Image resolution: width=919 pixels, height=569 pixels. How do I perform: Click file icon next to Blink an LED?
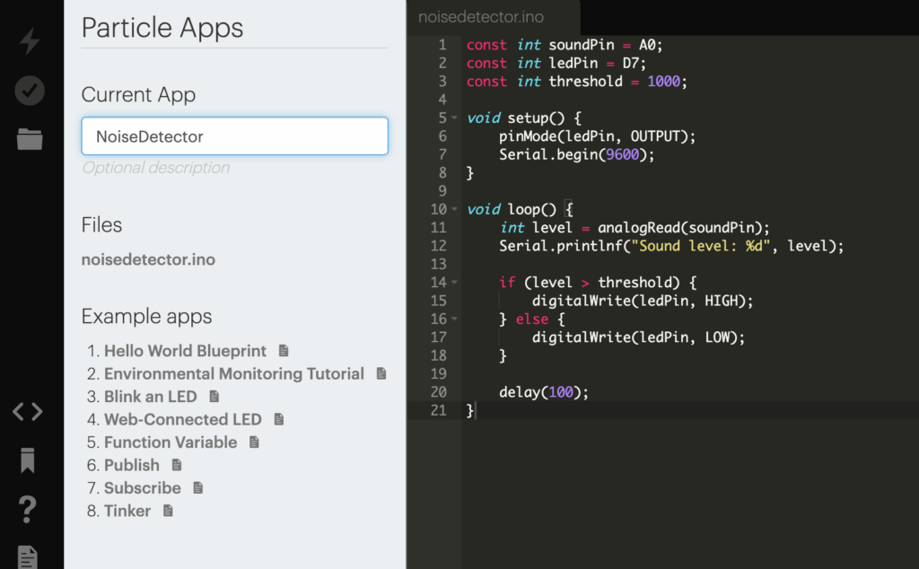coord(214,397)
